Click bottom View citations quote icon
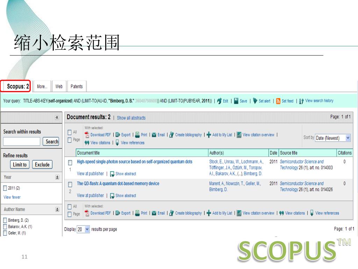 tap(281, 213)
